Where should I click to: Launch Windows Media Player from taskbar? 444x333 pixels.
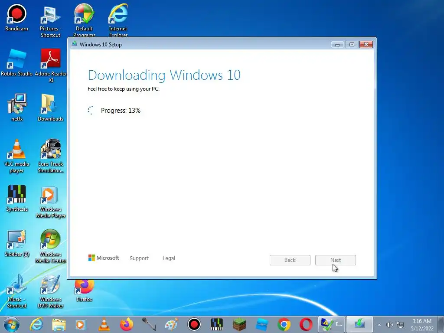click(x=81, y=324)
